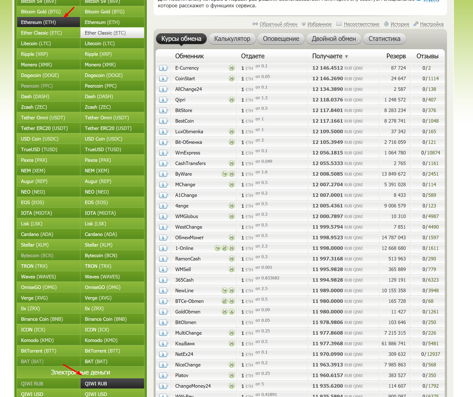Open Обратный обмен link
This screenshot has height=397, width=473.
pos(279,24)
